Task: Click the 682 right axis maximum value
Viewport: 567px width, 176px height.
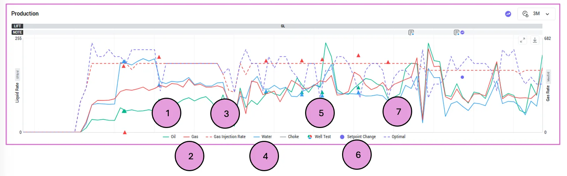Action: (x=548, y=39)
